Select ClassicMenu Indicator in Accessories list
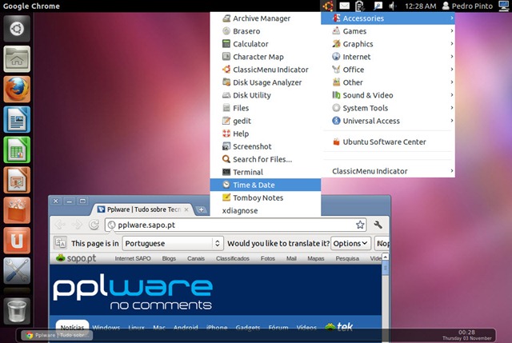Image resolution: width=512 pixels, height=343 pixels. click(266, 70)
